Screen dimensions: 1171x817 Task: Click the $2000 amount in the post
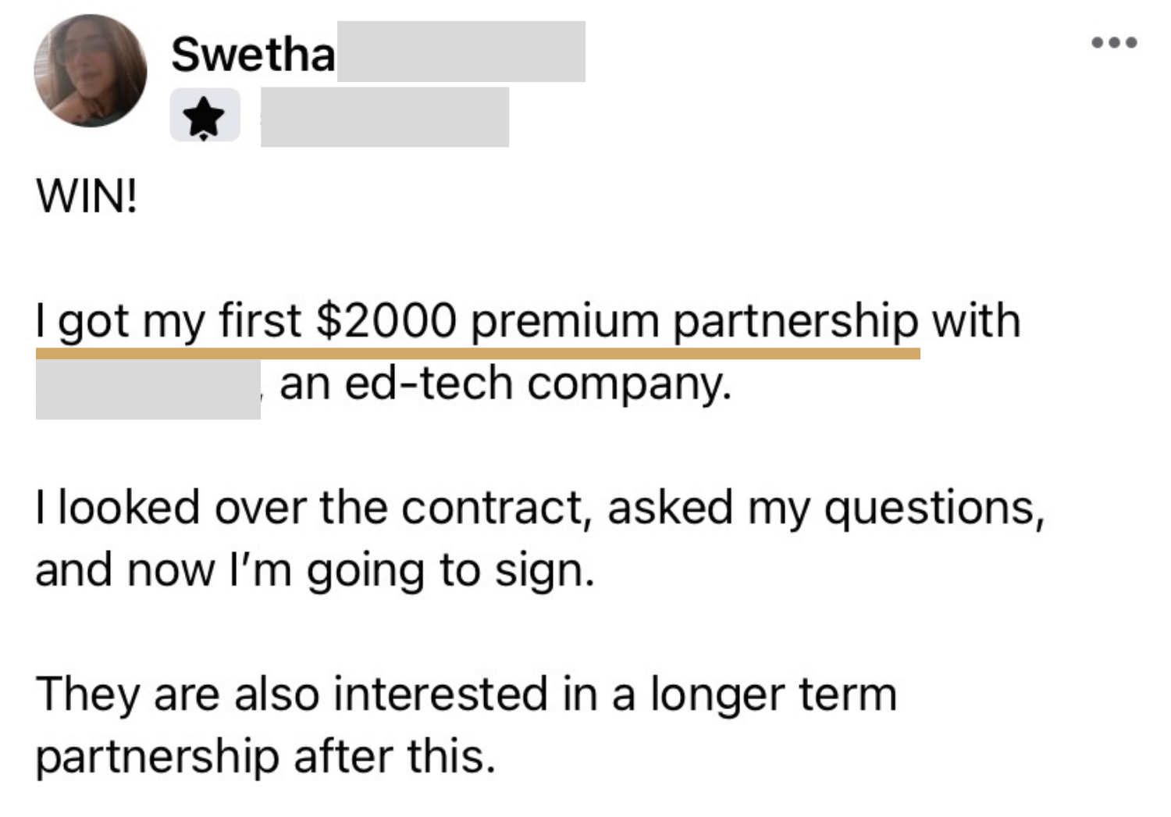click(386, 321)
